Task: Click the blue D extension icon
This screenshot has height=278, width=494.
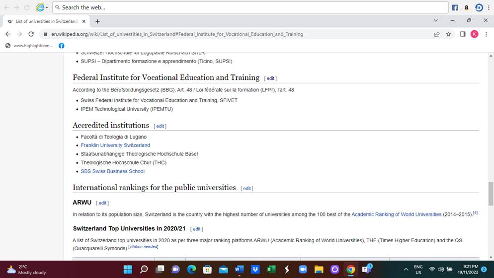Action: [x=479, y=7]
